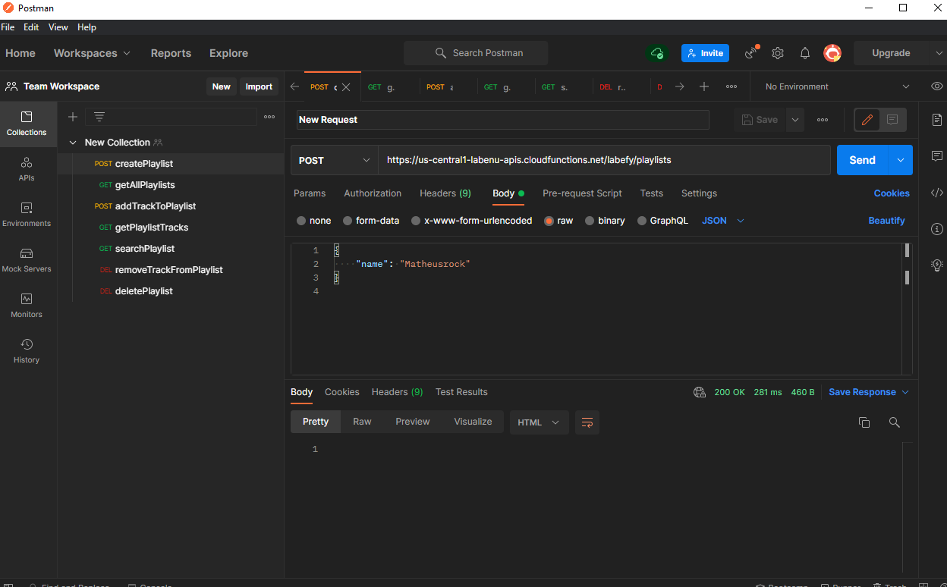The width and height of the screenshot is (947, 587).
Task: Open collections sidebar options ellipsis
Action: click(x=269, y=117)
